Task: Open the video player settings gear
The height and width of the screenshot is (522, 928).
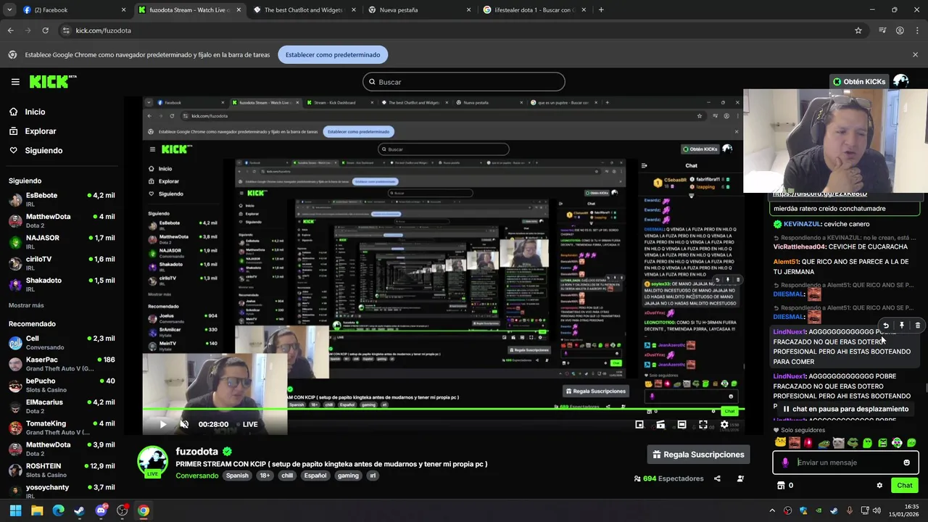Action: coord(724,424)
